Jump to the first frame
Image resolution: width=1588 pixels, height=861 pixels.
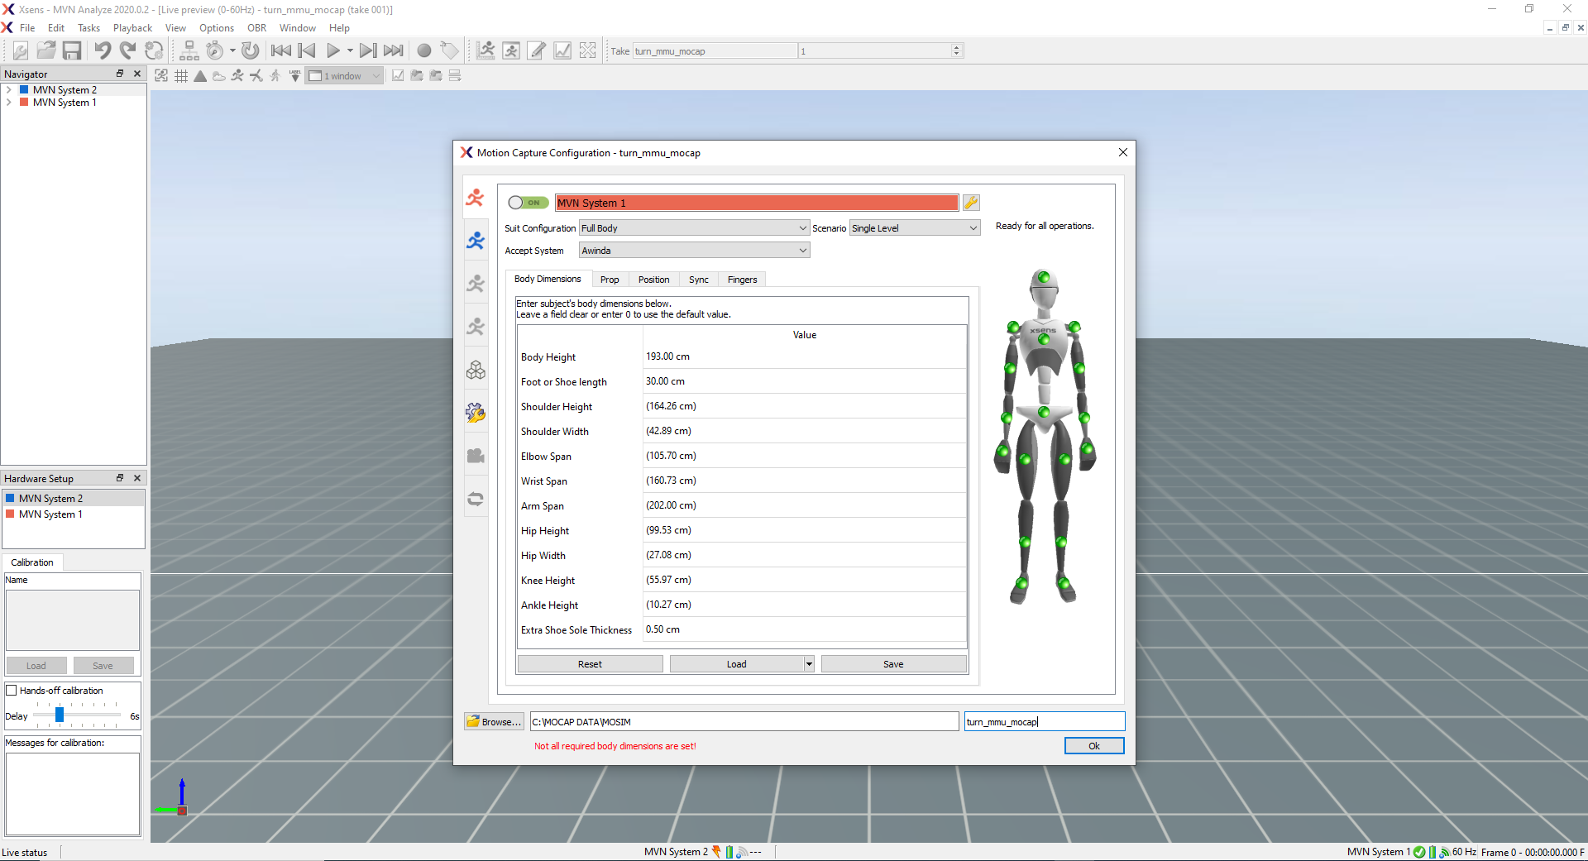[x=281, y=50]
